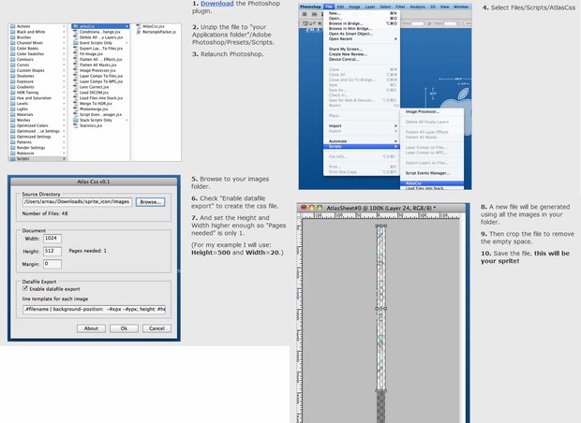Open the Open Recent submenu arrow
581x423 pixels.
pos(395,39)
